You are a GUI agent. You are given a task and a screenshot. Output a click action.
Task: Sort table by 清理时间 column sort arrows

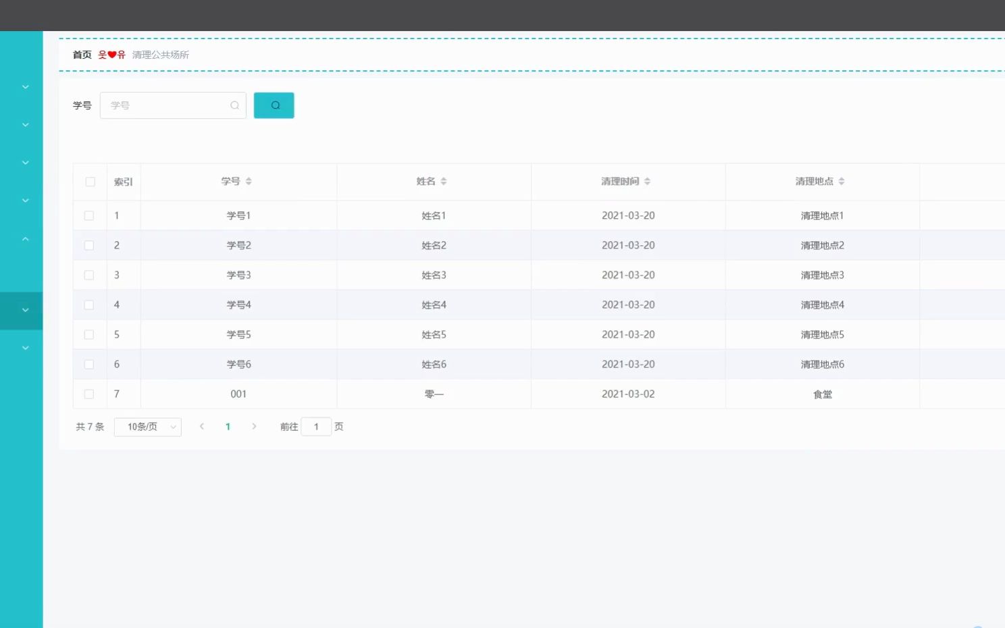647,181
